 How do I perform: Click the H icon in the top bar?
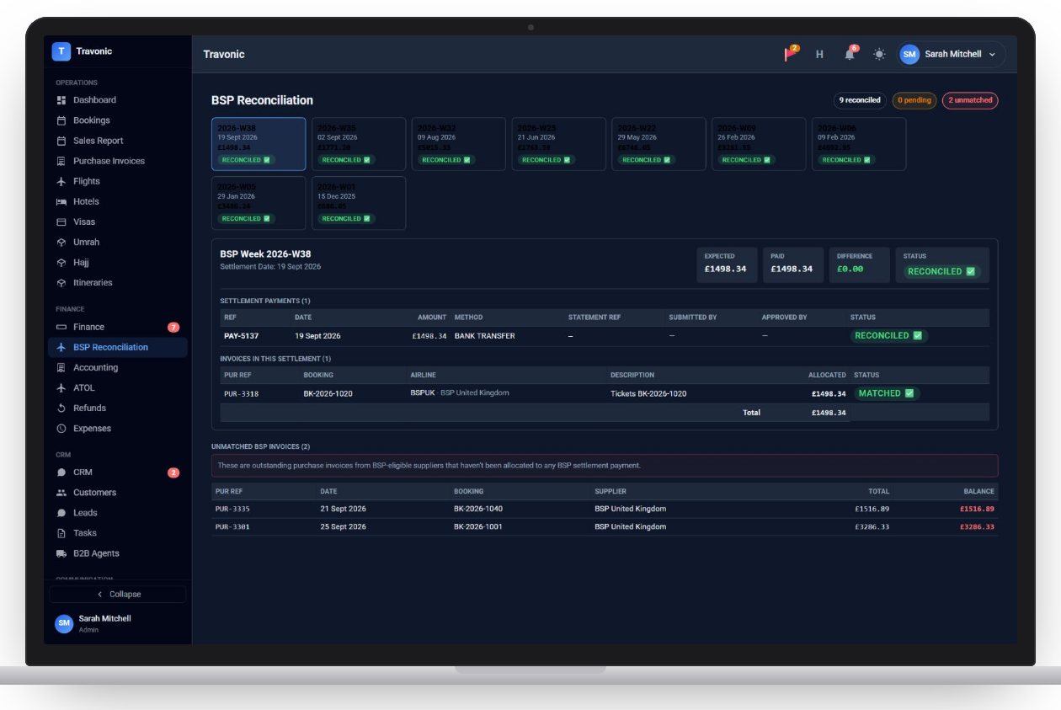coord(819,54)
